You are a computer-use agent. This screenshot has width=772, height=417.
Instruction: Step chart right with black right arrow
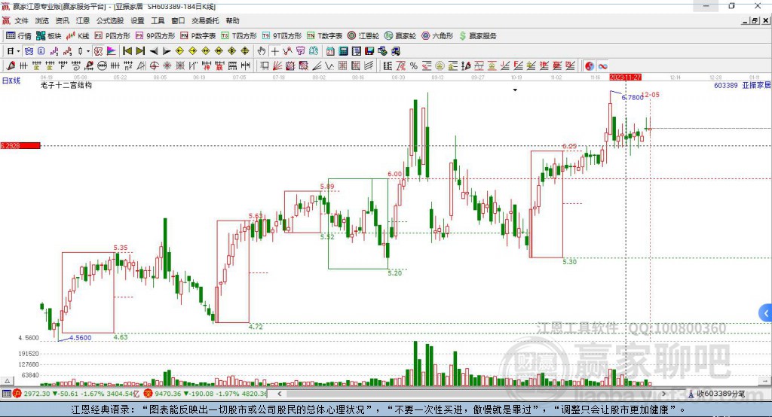click(167, 51)
